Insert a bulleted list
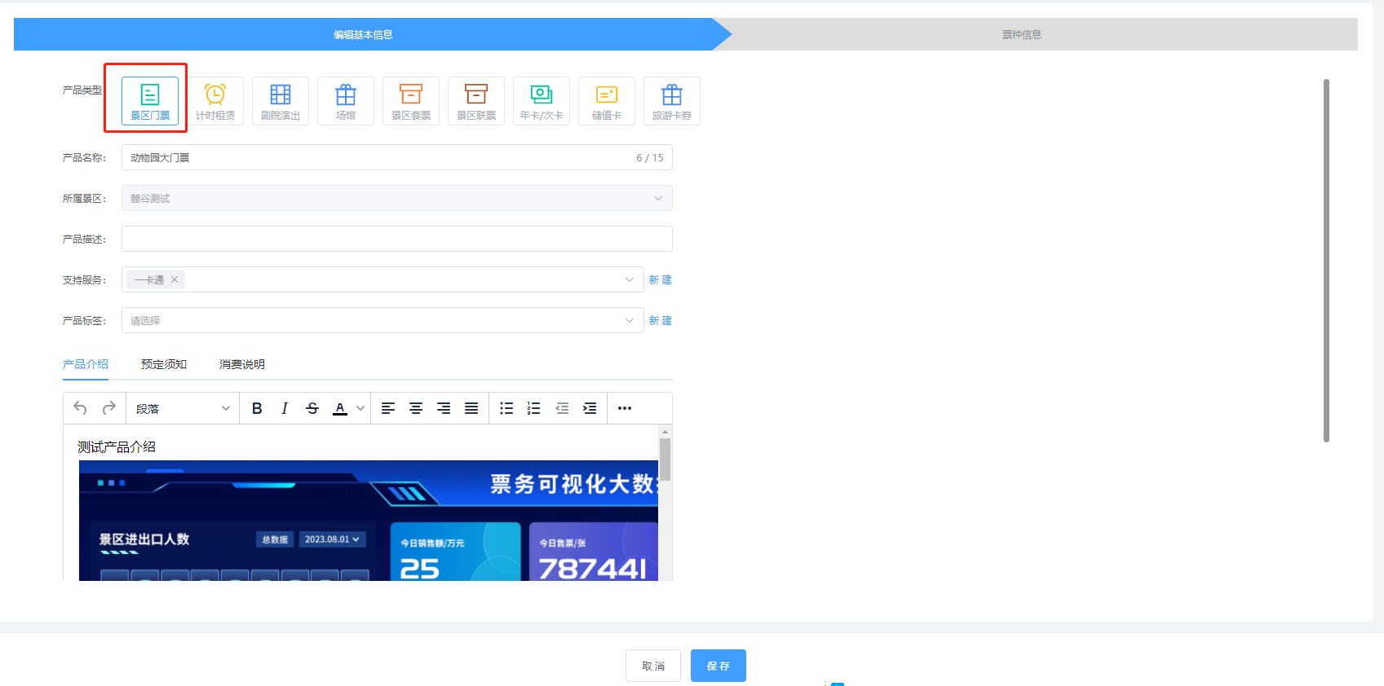 pyautogui.click(x=506, y=408)
